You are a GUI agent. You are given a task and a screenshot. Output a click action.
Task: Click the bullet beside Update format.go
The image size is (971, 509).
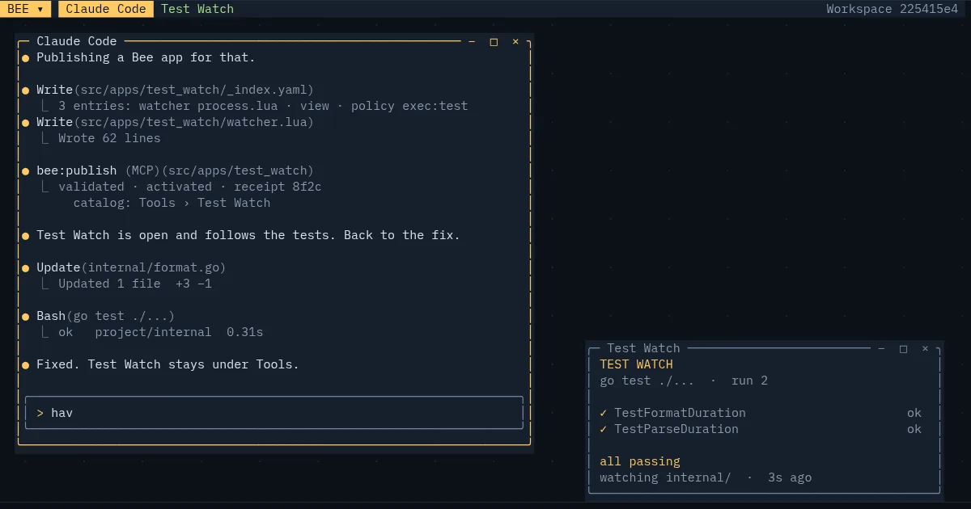click(x=26, y=268)
